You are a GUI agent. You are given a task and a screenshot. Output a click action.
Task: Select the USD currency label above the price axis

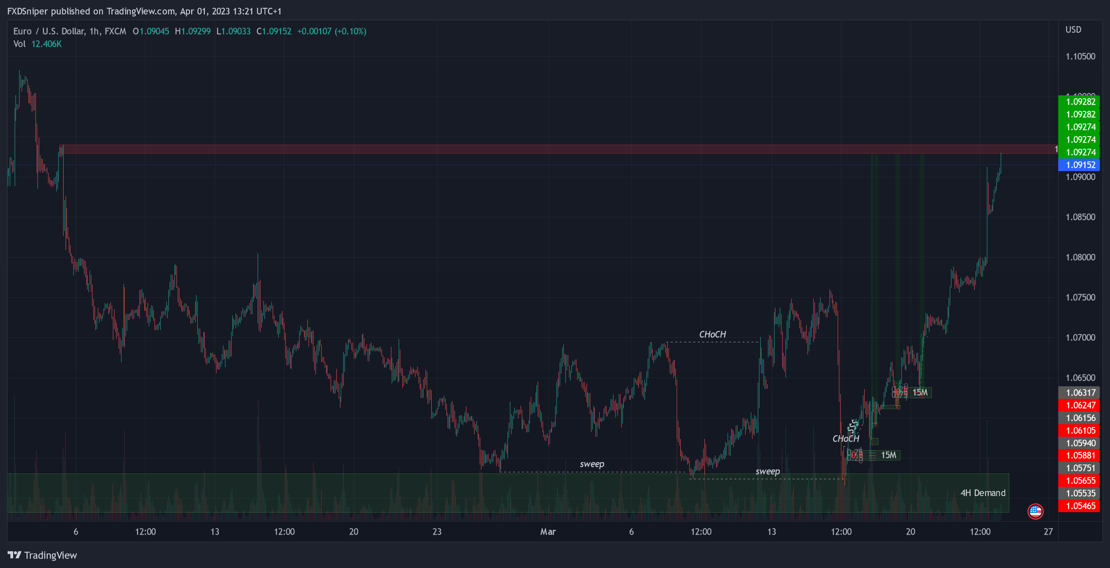(1073, 30)
